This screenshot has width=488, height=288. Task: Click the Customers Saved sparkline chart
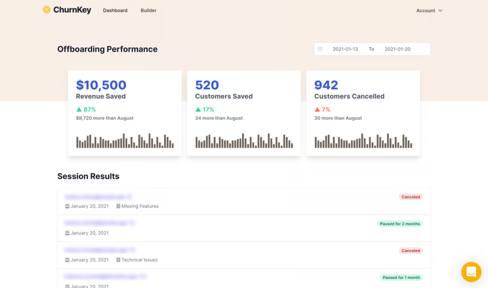pyautogui.click(x=244, y=141)
